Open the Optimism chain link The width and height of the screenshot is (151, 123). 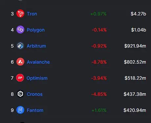click(x=37, y=78)
